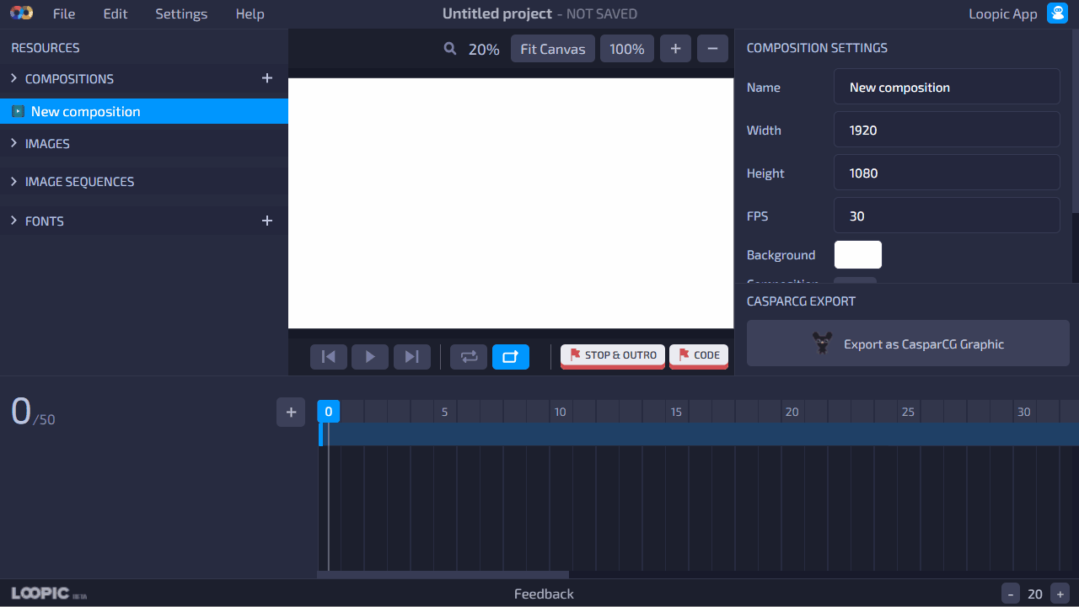Export as CasparCG Graphic
Image resolution: width=1079 pixels, height=607 pixels.
click(908, 343)
